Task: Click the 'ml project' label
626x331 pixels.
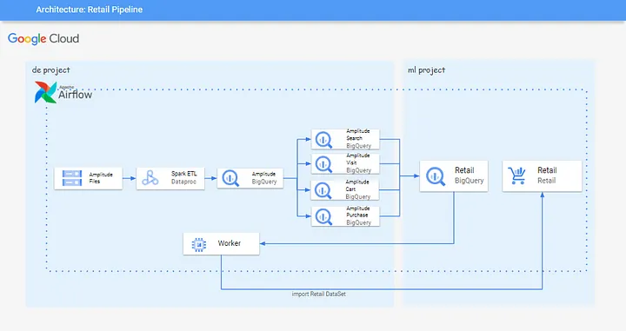Action: click(426, 70)
